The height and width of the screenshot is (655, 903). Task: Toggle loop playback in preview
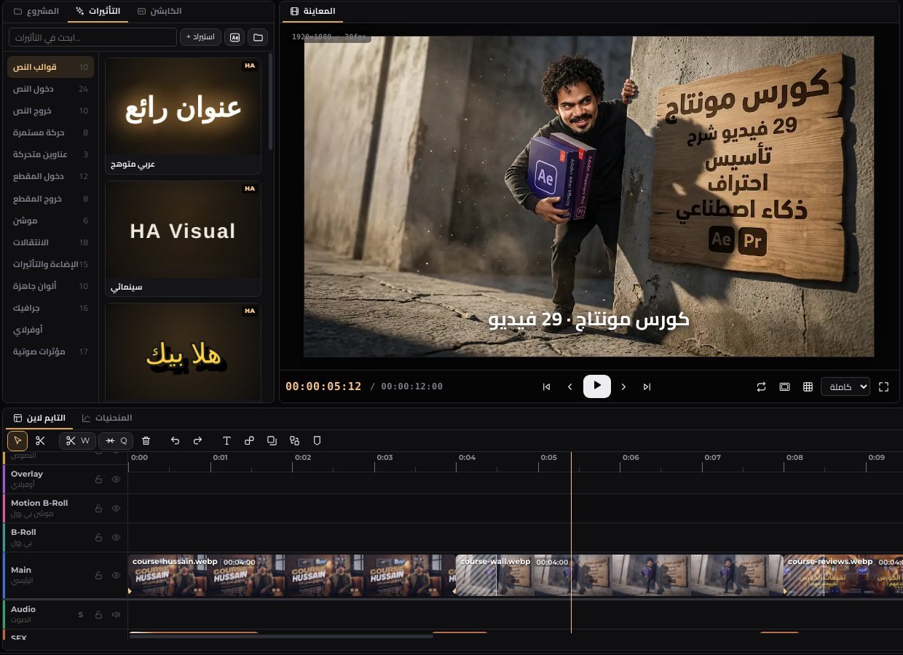pyautogui.click(x=761, y=386)
